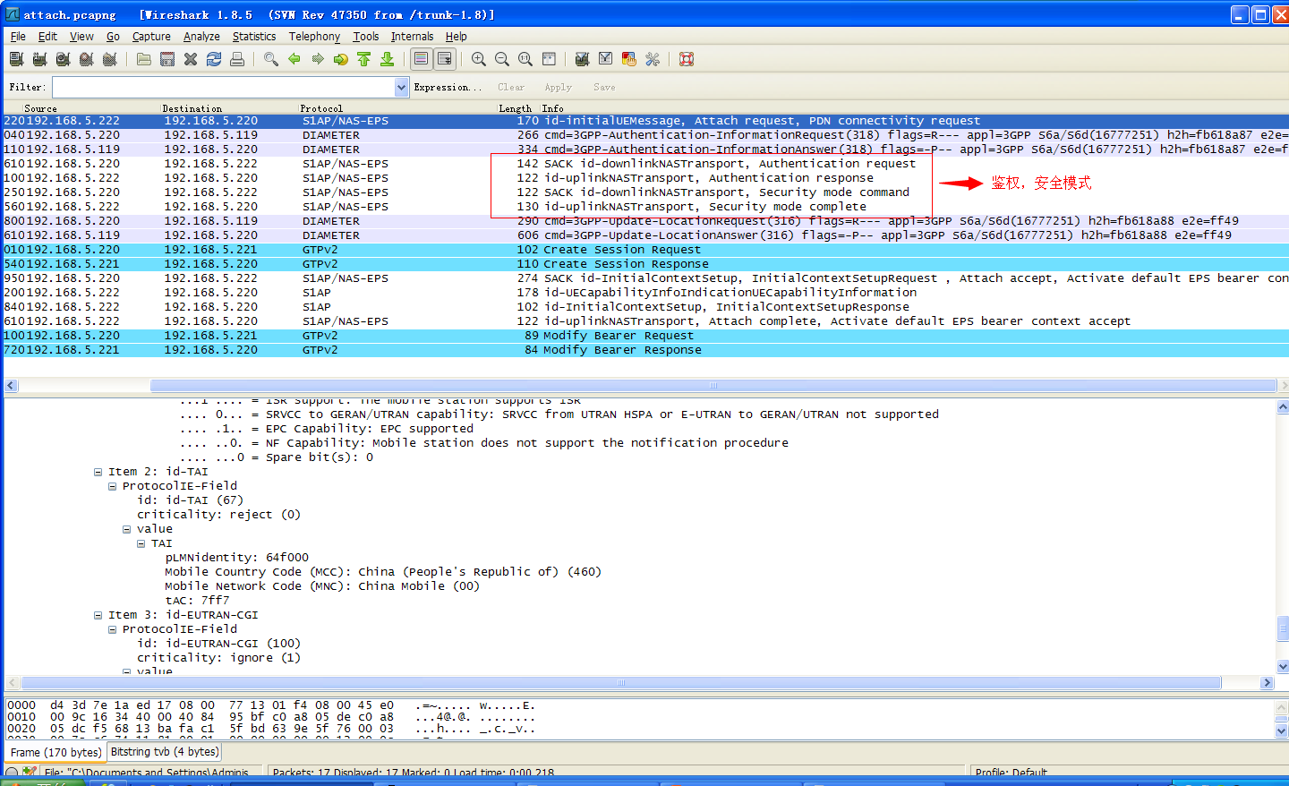
Task: Click the Apply filter button
Action: (558, 87)
